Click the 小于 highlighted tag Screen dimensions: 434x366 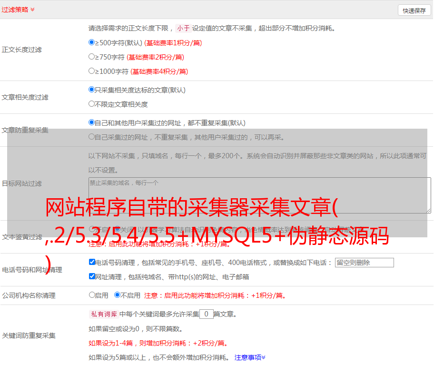pos(183,28)
